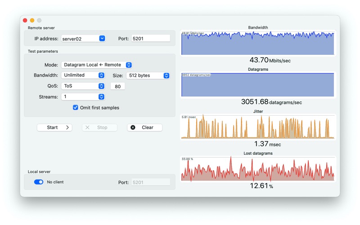Click the QoS value field showing 80

tap(117, 86)
